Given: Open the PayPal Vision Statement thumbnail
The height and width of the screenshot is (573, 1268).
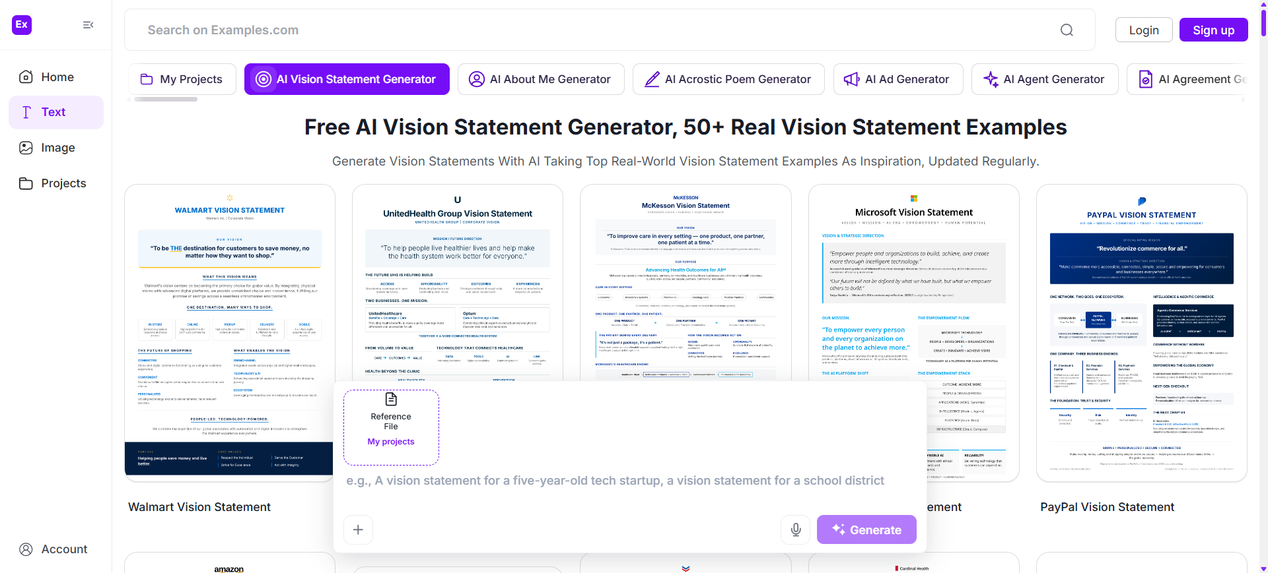Looking at the screenshot, I should 1142,333.
